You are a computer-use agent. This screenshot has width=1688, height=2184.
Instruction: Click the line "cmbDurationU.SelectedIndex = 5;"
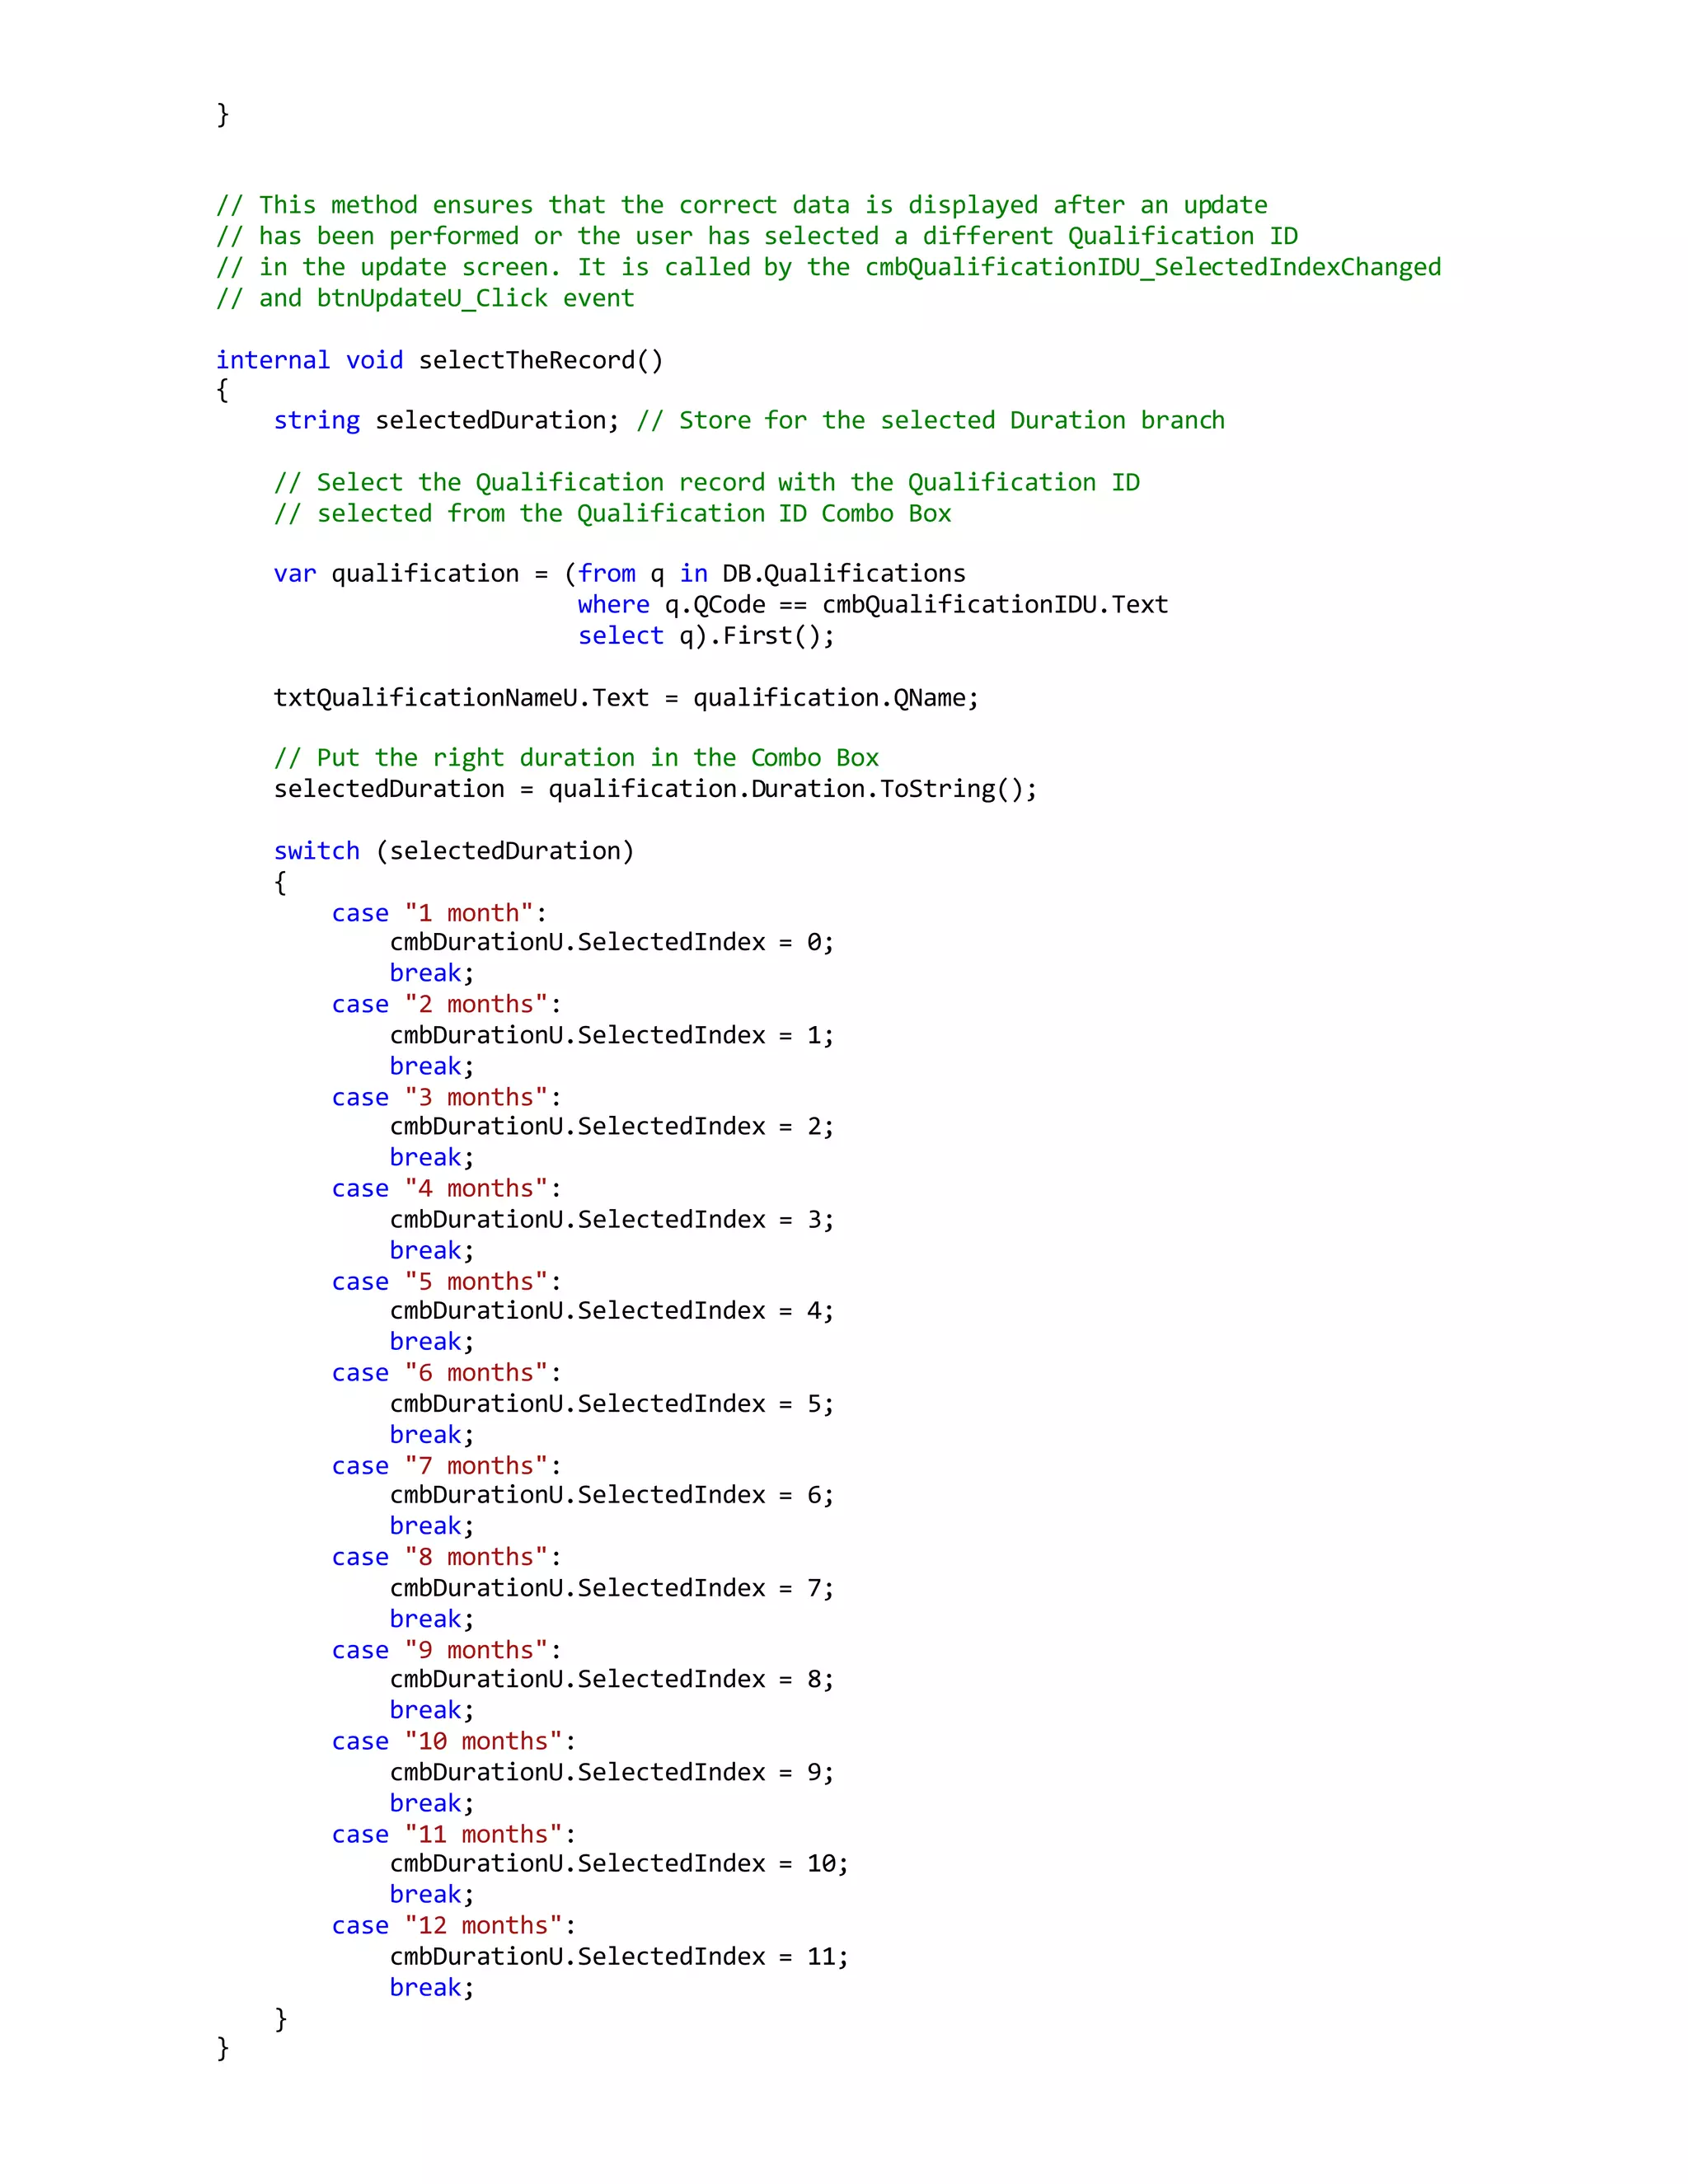point(612,1403)
